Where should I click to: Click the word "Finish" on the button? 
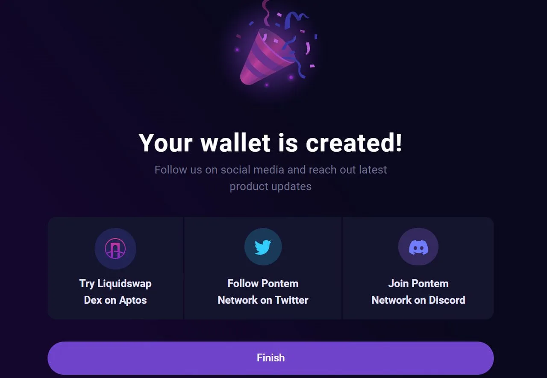click(271, 358)
